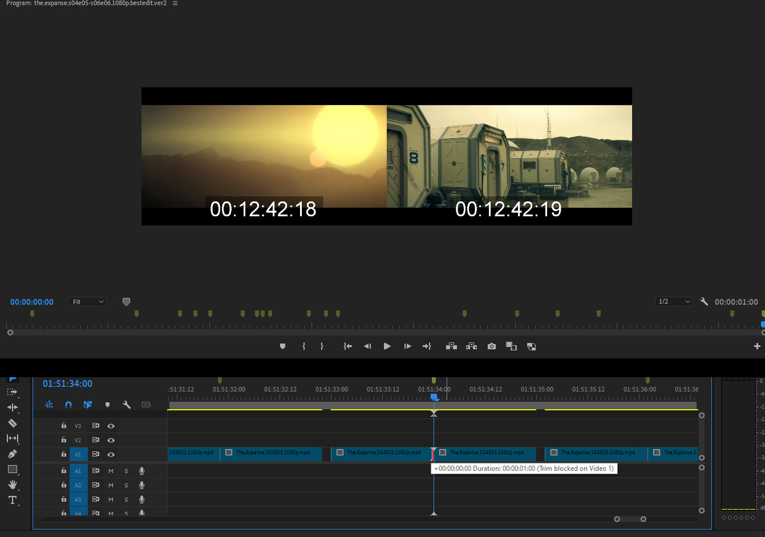This screenshot has width=765, height=537.
Task: Click the Export Frame camera icon
Action: (491, 346)
